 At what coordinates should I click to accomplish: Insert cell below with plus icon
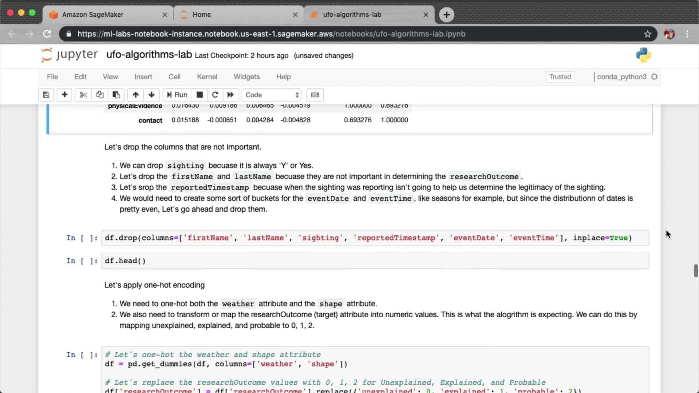[64, 95]
